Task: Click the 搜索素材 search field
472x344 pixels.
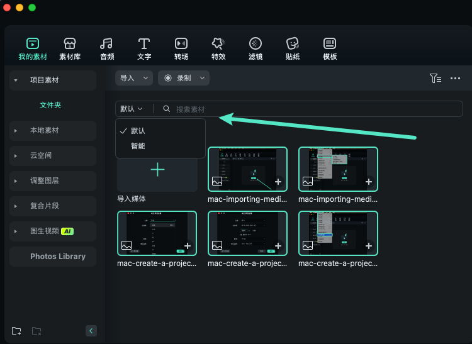Action: (x=308, y=109)
